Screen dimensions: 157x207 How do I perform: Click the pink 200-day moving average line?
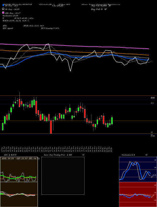74,46
